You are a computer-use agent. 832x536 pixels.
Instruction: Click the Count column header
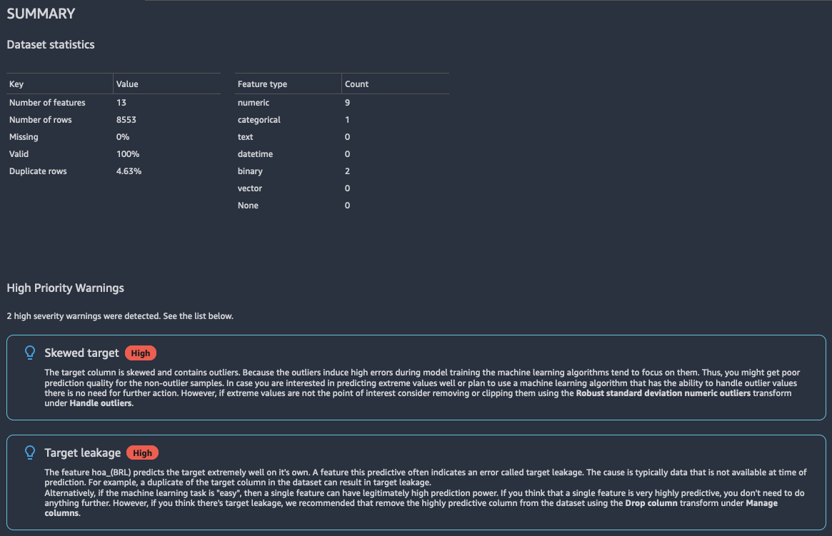click(356, 84)
